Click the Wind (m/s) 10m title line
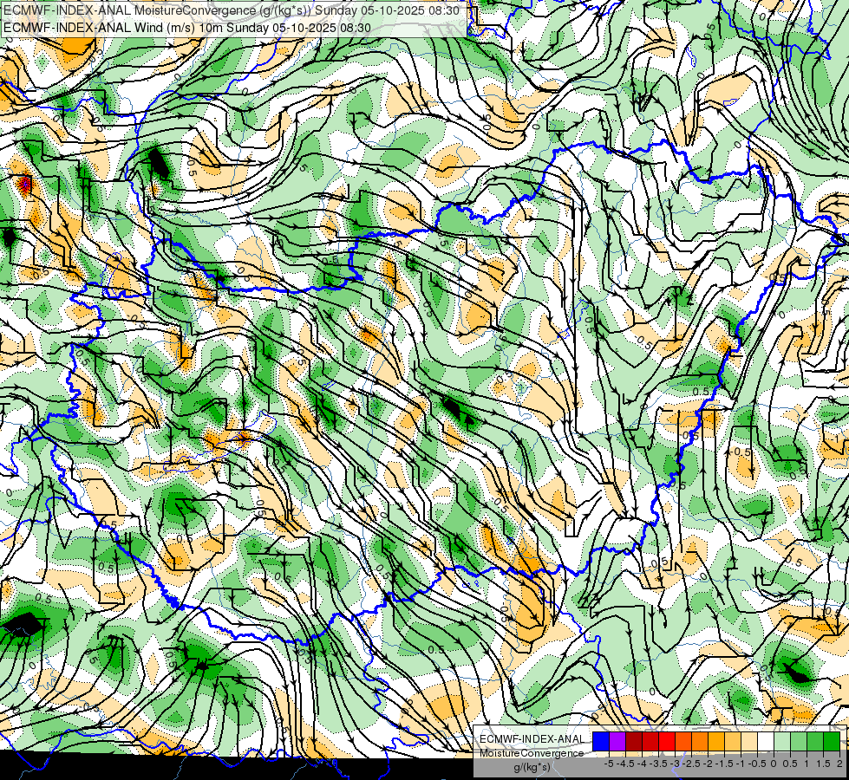The height and width of the screenshot is (780, 849). [x=187, y=28]
